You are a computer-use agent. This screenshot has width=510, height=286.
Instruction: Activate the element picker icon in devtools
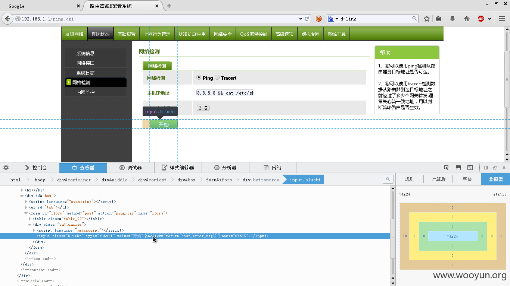(446, 168)
